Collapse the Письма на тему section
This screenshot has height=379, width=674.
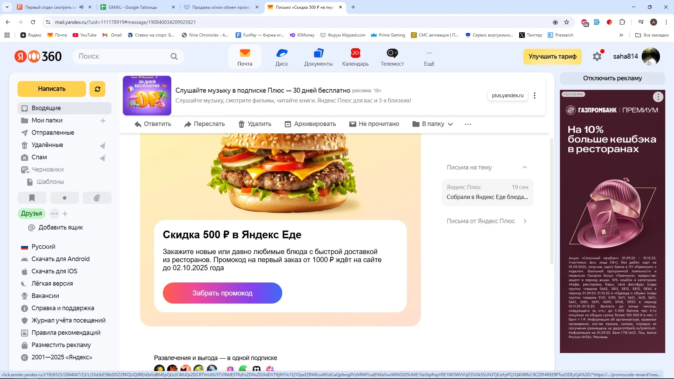pyautogui.click(x=525, y=167)
